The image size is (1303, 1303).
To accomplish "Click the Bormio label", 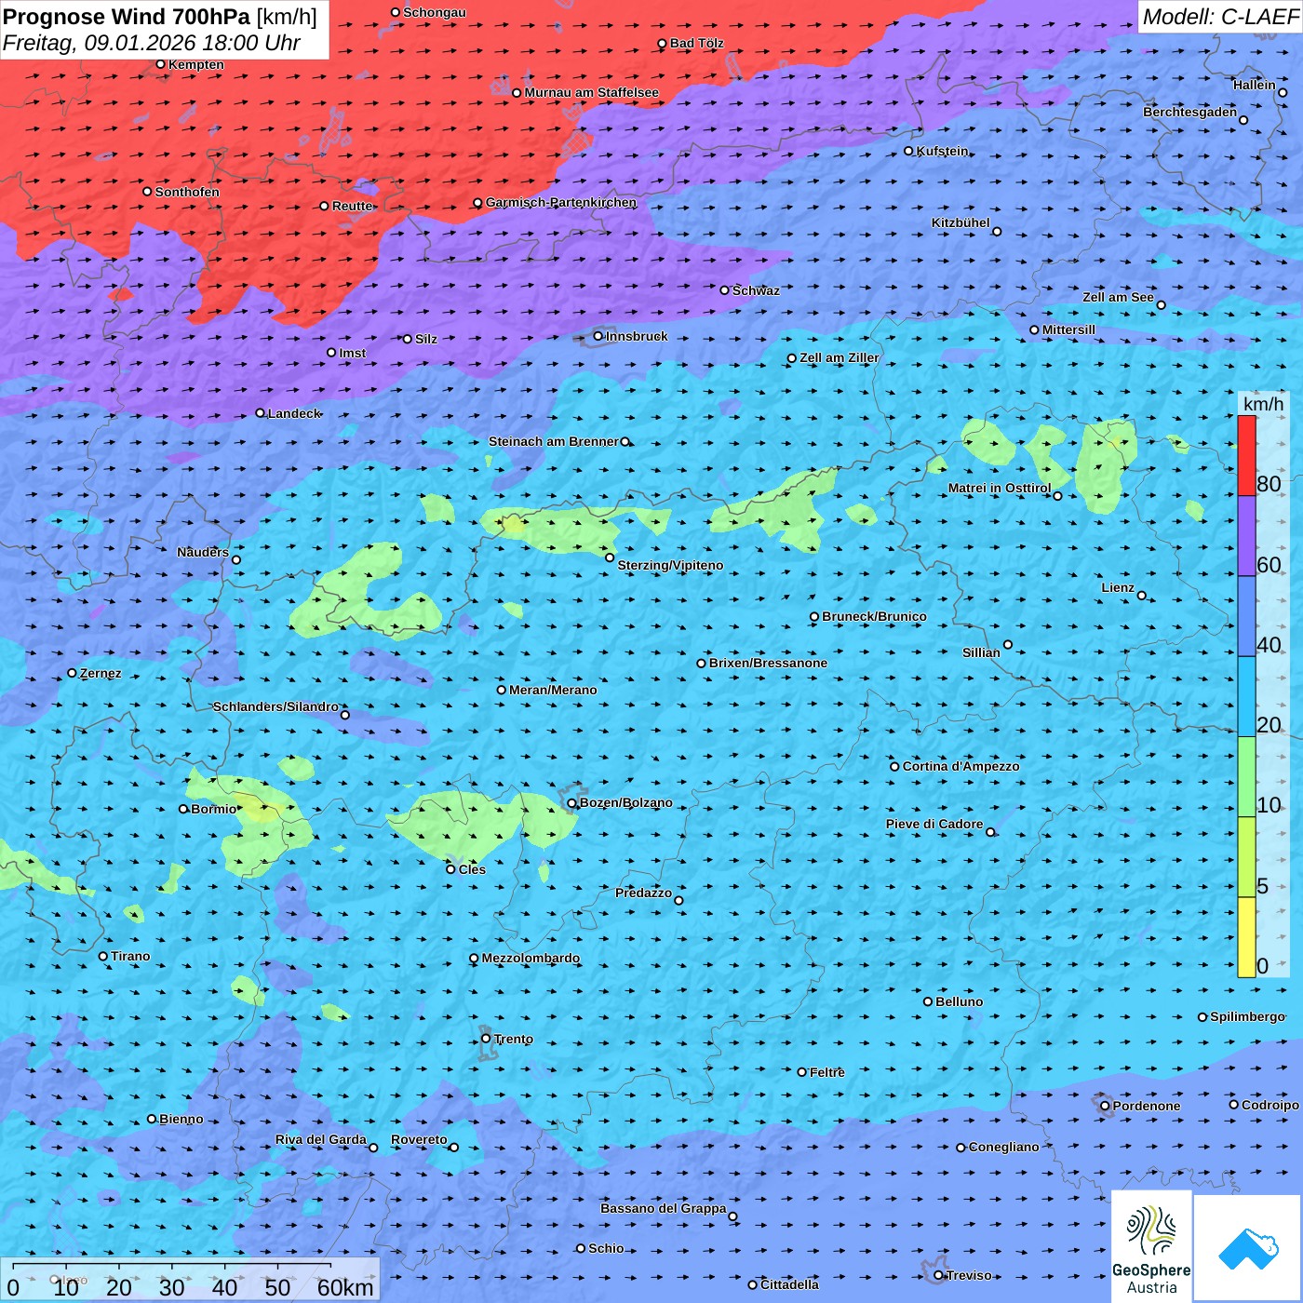I will pyautogui.click(x=214, y=809).
